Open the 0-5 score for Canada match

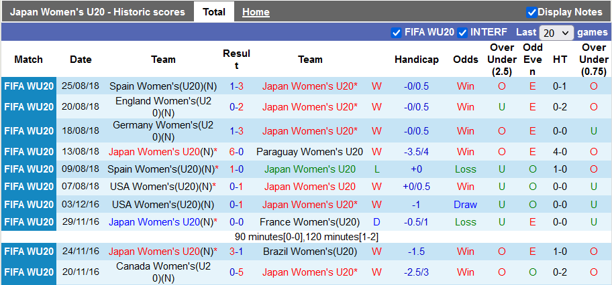coord(236,272)
